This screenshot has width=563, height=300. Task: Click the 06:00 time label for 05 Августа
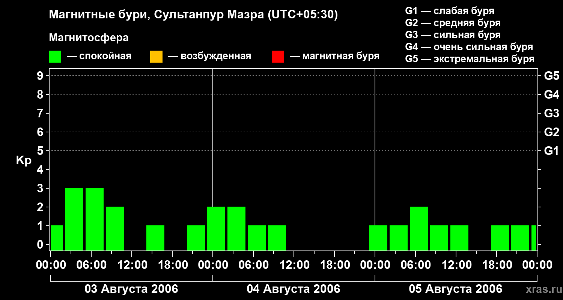[x=415, y=265]
